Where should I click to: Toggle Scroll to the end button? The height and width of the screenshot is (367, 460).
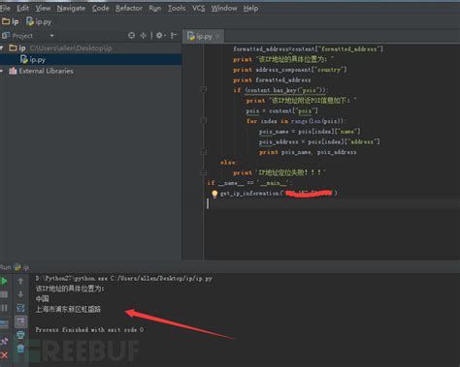pyautogui.click(x=20, y=321)
